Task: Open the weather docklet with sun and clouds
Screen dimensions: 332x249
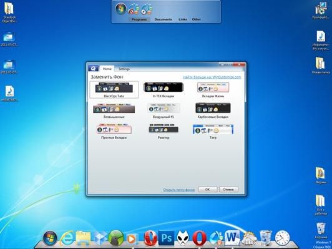Action: [249, 239]
